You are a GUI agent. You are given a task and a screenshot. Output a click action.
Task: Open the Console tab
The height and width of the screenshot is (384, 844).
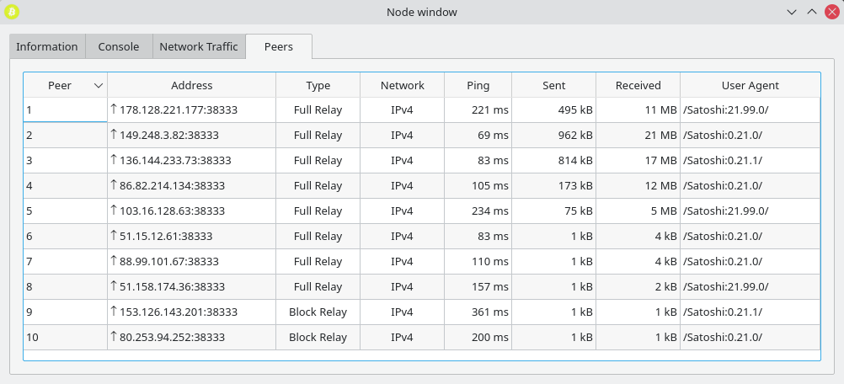119,47
